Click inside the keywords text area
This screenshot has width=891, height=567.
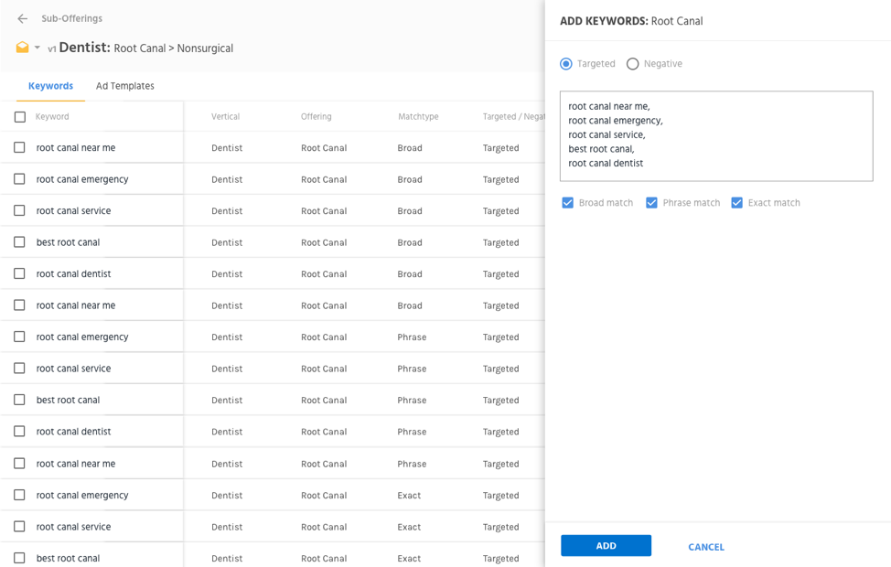tap(716, 135)
